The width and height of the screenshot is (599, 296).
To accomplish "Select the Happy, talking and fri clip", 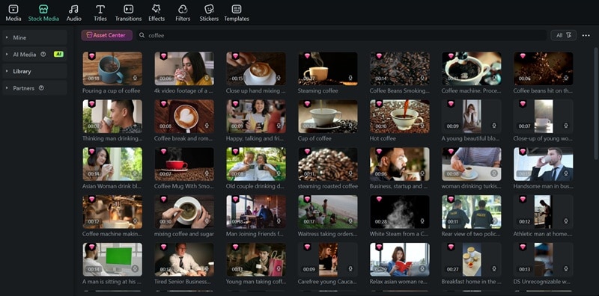I will pyautogui.click(x=256, y=117).
